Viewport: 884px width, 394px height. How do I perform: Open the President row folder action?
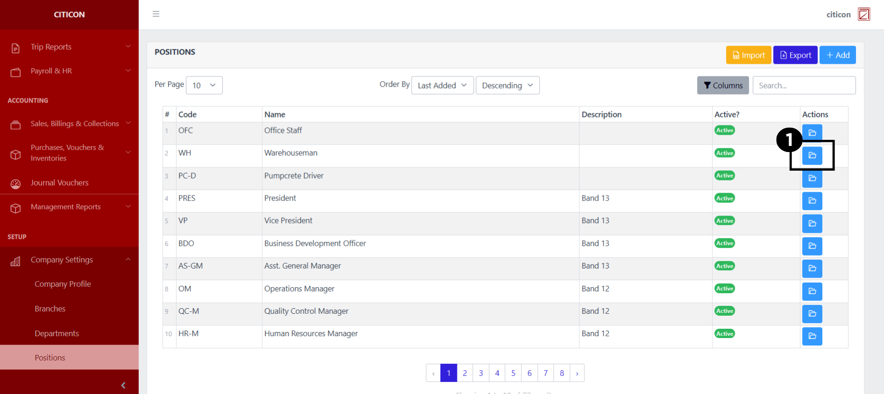(x=812, y=200)
